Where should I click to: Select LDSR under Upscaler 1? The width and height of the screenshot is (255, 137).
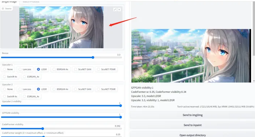point(42,69)
